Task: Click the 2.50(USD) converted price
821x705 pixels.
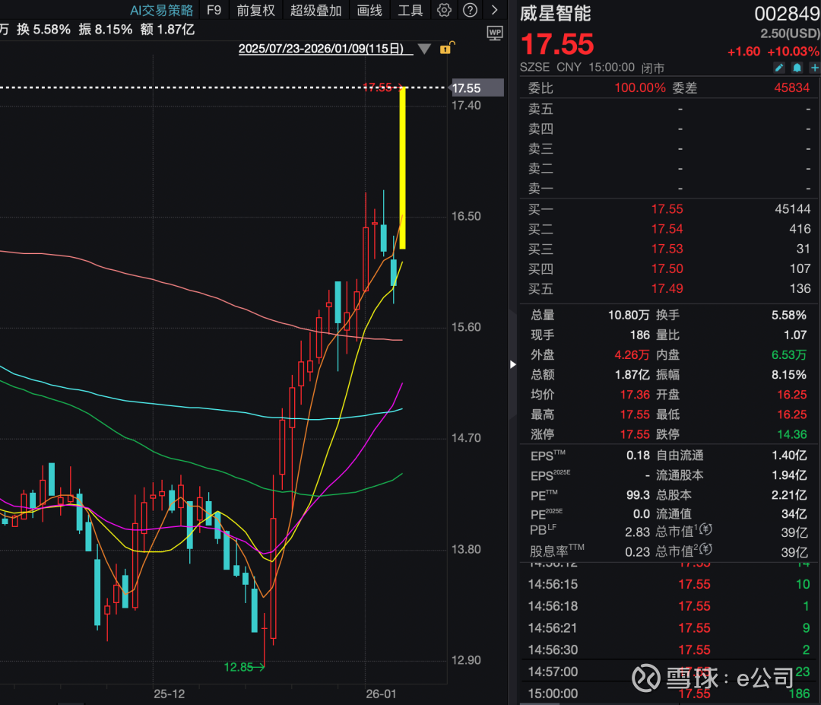Action: (790, 33)
